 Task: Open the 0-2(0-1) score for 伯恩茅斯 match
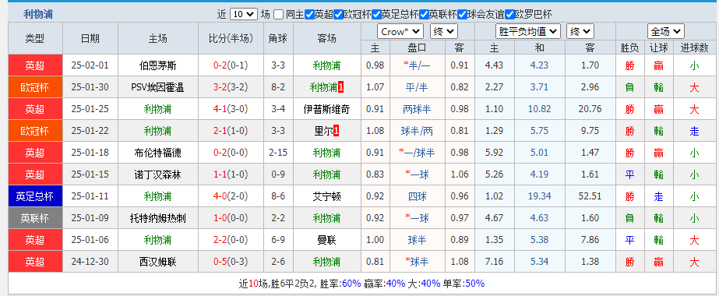point(231,65)
